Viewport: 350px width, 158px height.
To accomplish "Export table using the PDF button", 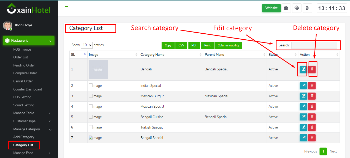I will [194, 45].
